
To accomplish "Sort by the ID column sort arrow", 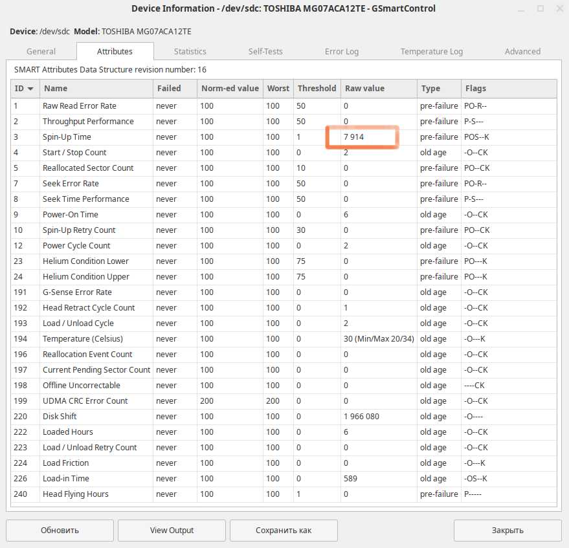I will [30, 89].
